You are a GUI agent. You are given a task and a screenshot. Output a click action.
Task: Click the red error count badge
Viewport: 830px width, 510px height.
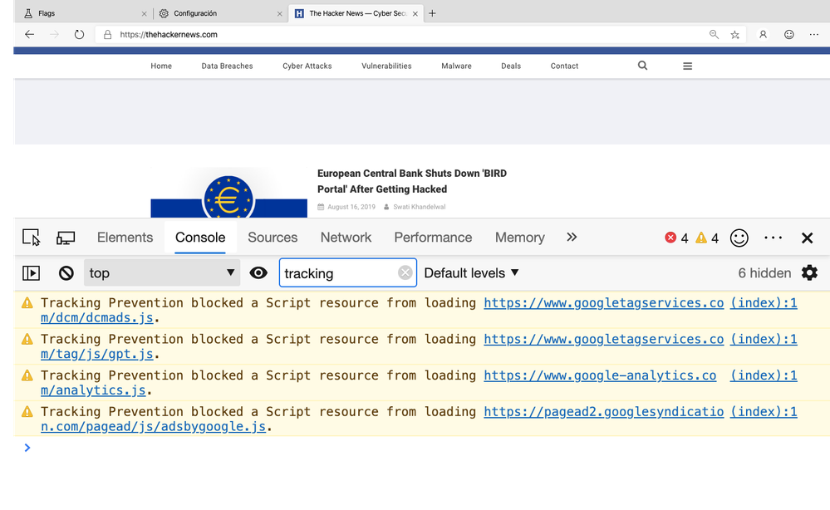(676, 238)
